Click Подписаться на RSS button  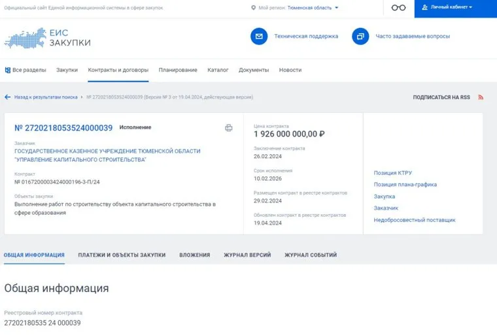coord(441,97)
